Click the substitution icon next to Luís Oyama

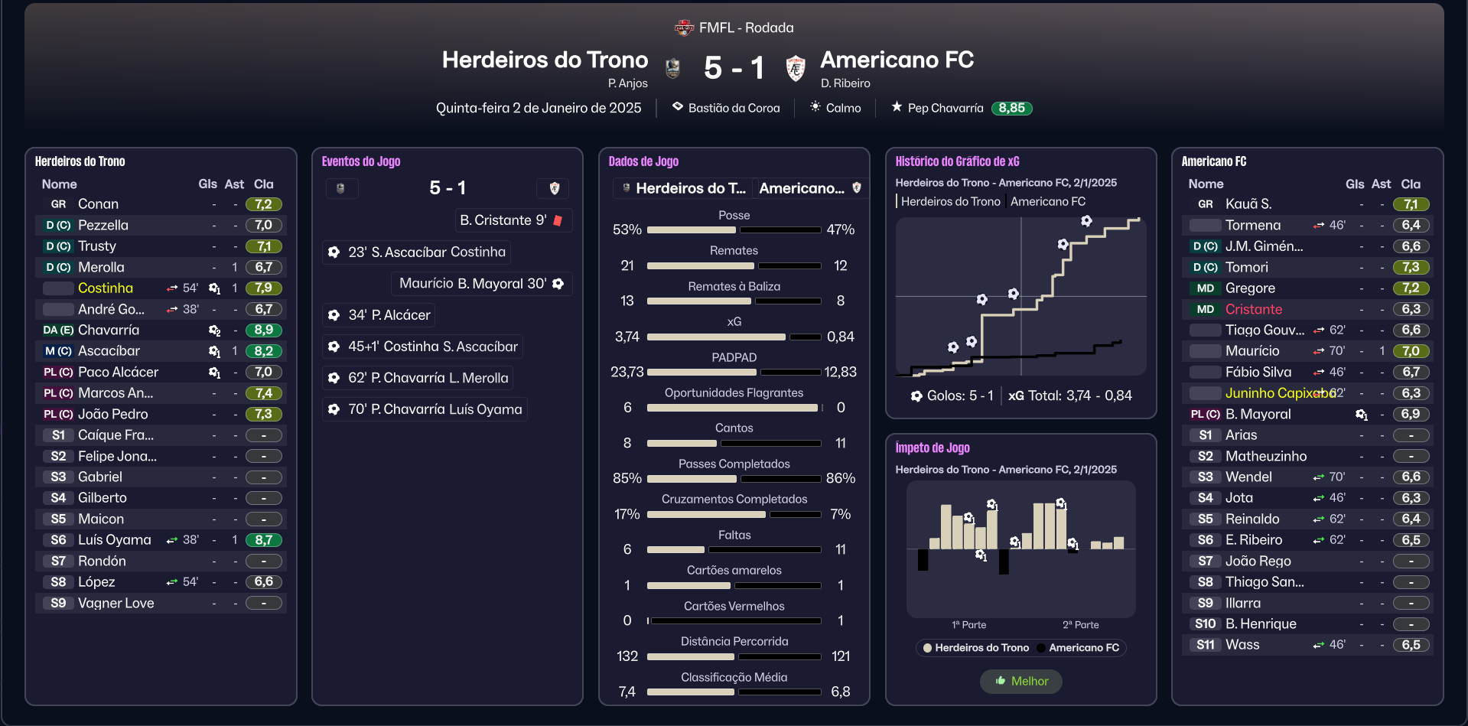point(172,540)
